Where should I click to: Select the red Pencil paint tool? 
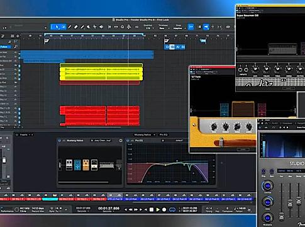coord(70,27)
